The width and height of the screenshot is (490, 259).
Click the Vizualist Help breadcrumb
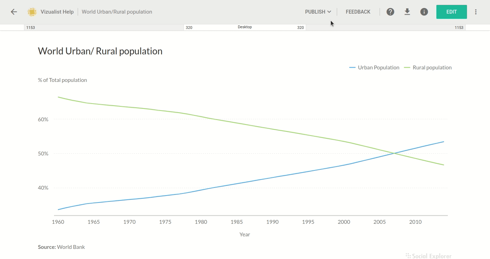[x=57, y=12]
